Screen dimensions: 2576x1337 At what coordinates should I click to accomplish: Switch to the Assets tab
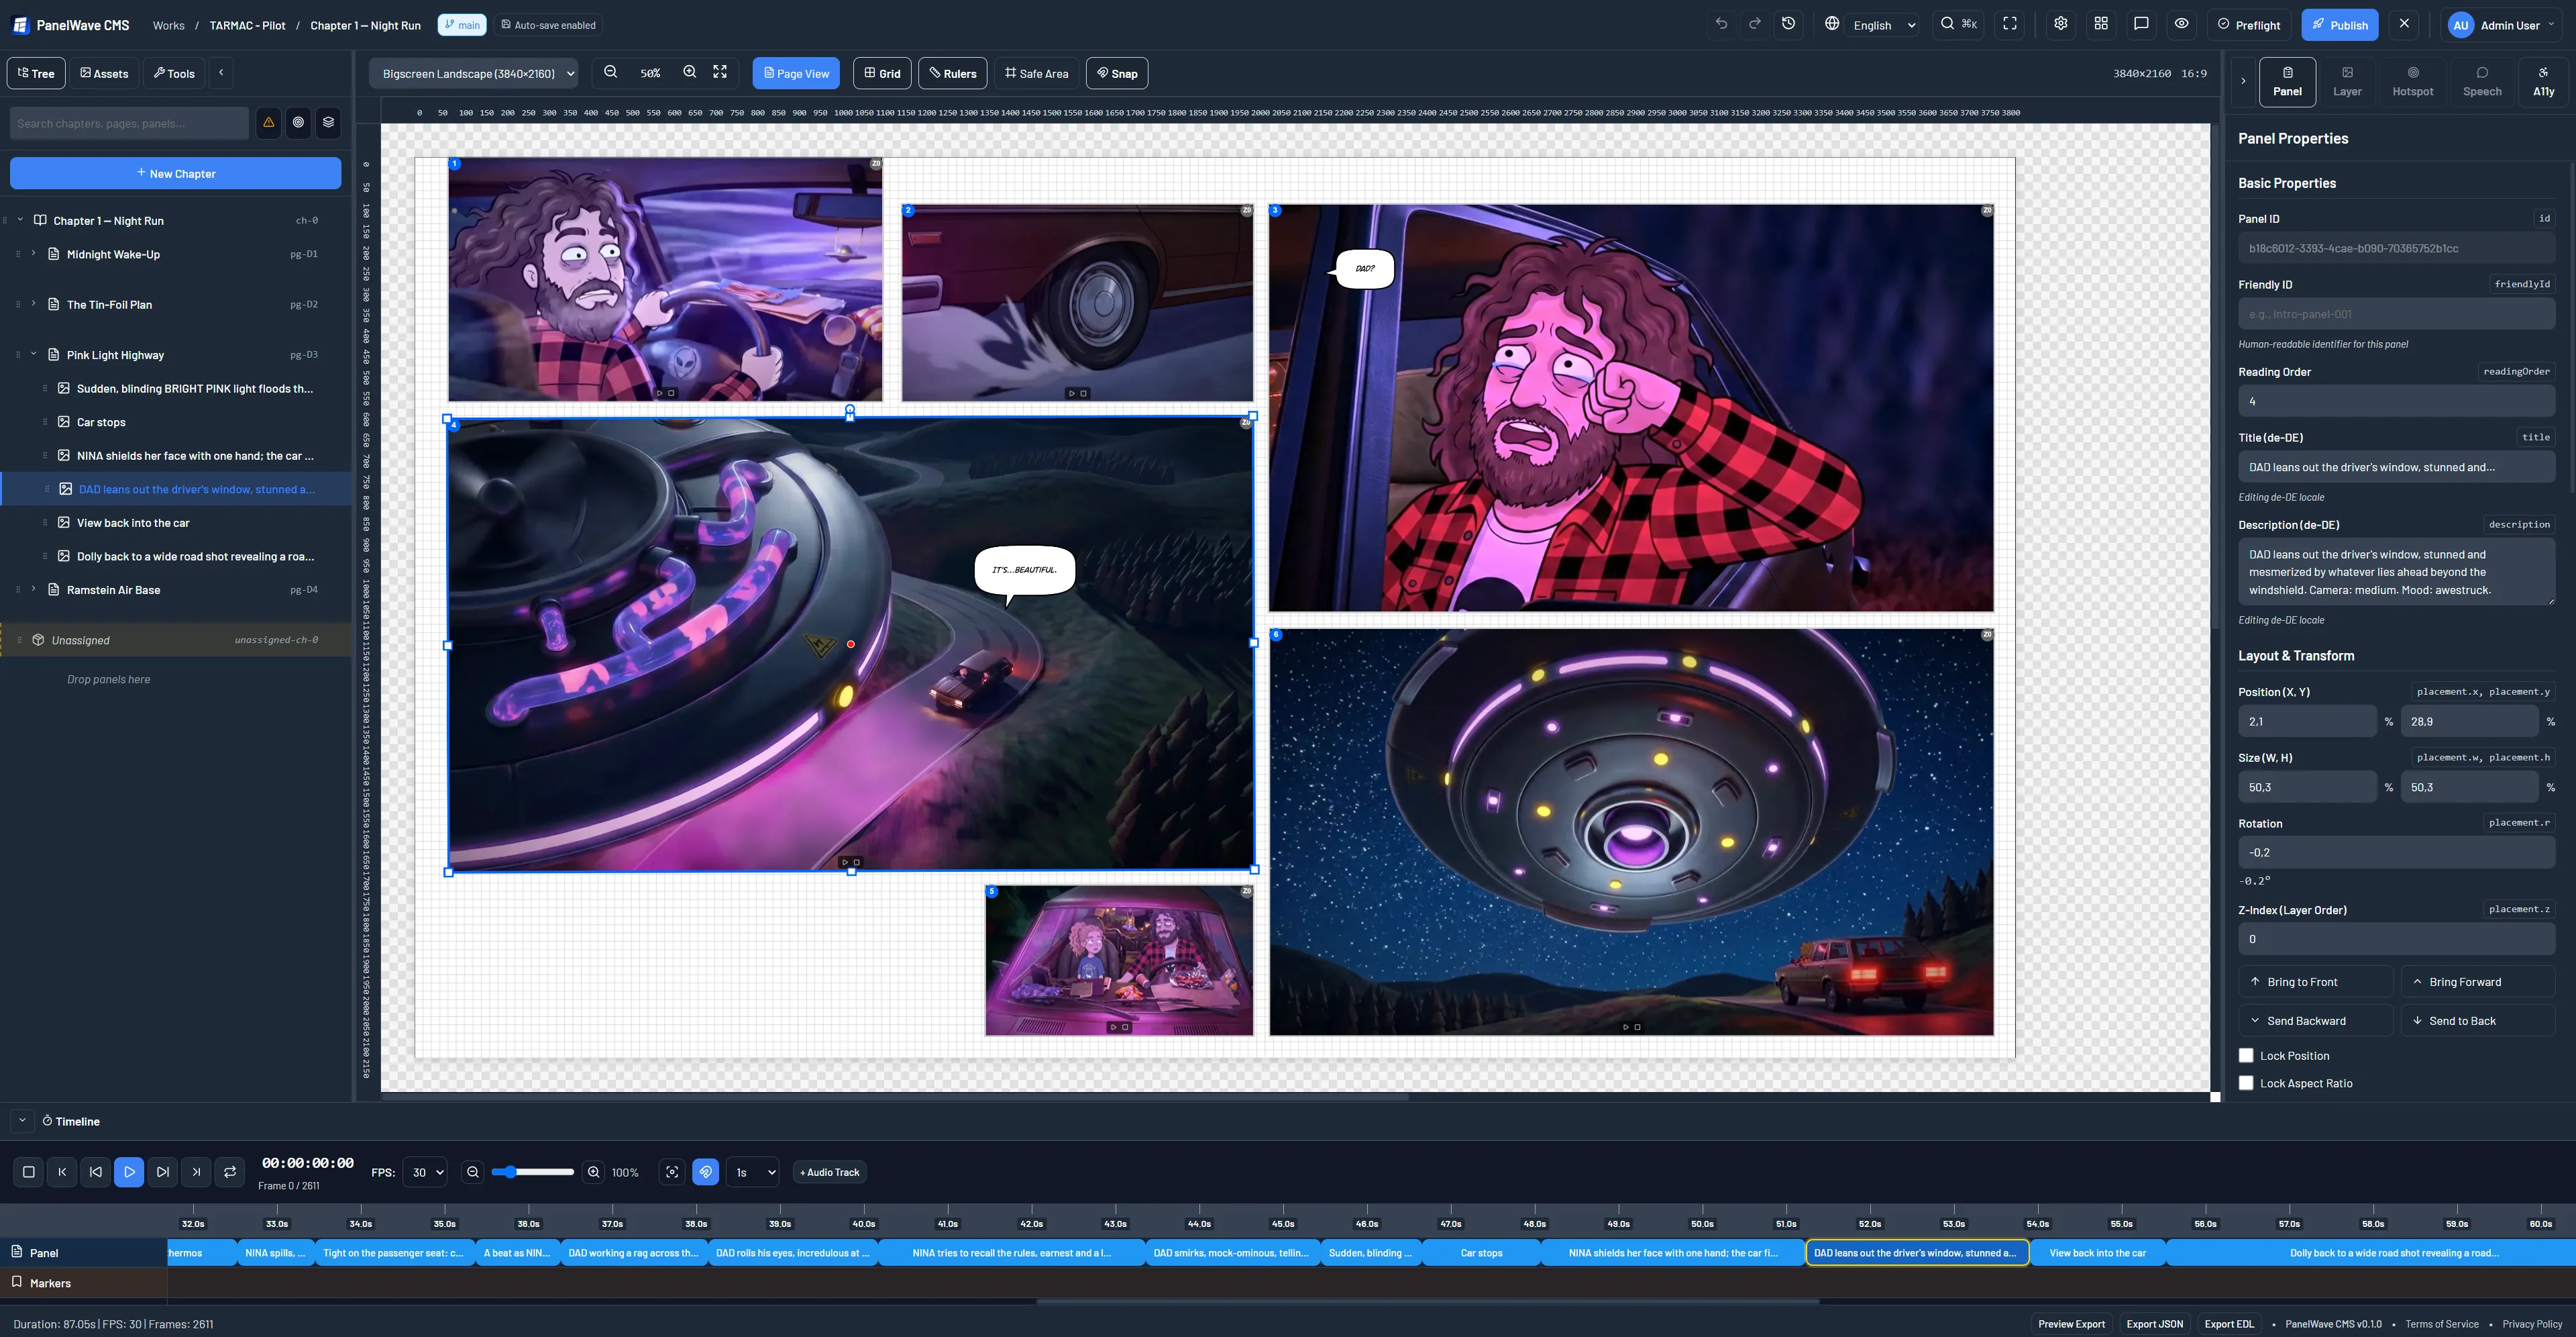(x=104, y=73)
